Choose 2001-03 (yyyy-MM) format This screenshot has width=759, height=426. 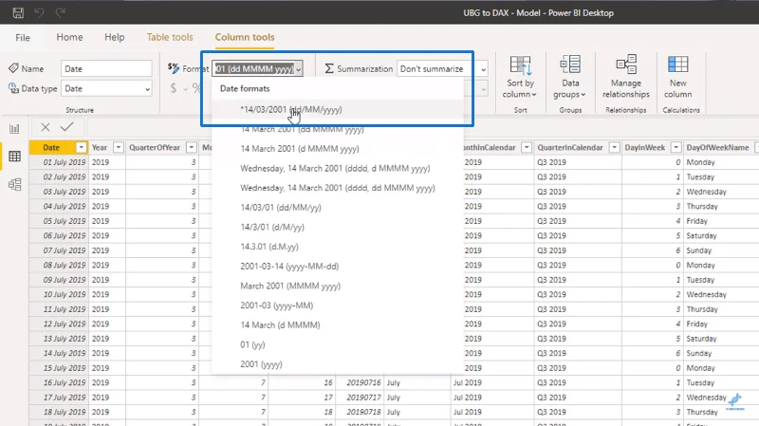tap(338, 306)
